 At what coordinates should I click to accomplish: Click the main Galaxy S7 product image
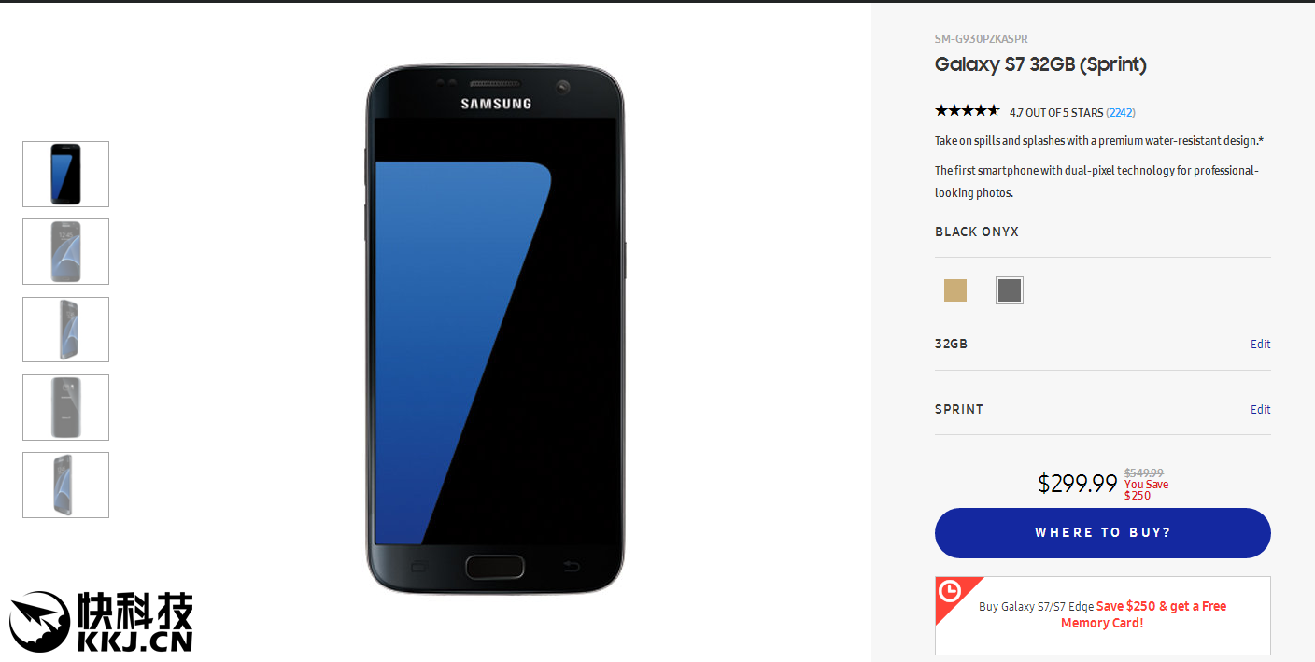(495, 330)
